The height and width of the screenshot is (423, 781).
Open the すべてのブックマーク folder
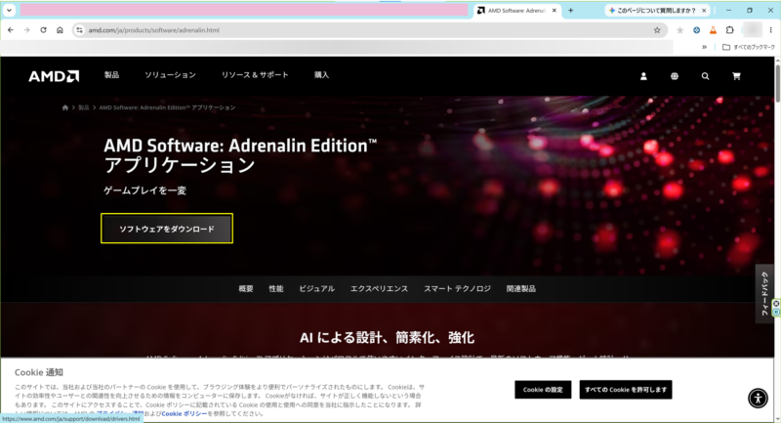pos(749,47)
